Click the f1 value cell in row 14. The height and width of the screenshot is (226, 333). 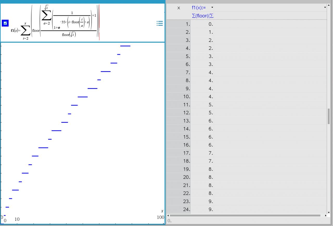click(x=203, y=129)
